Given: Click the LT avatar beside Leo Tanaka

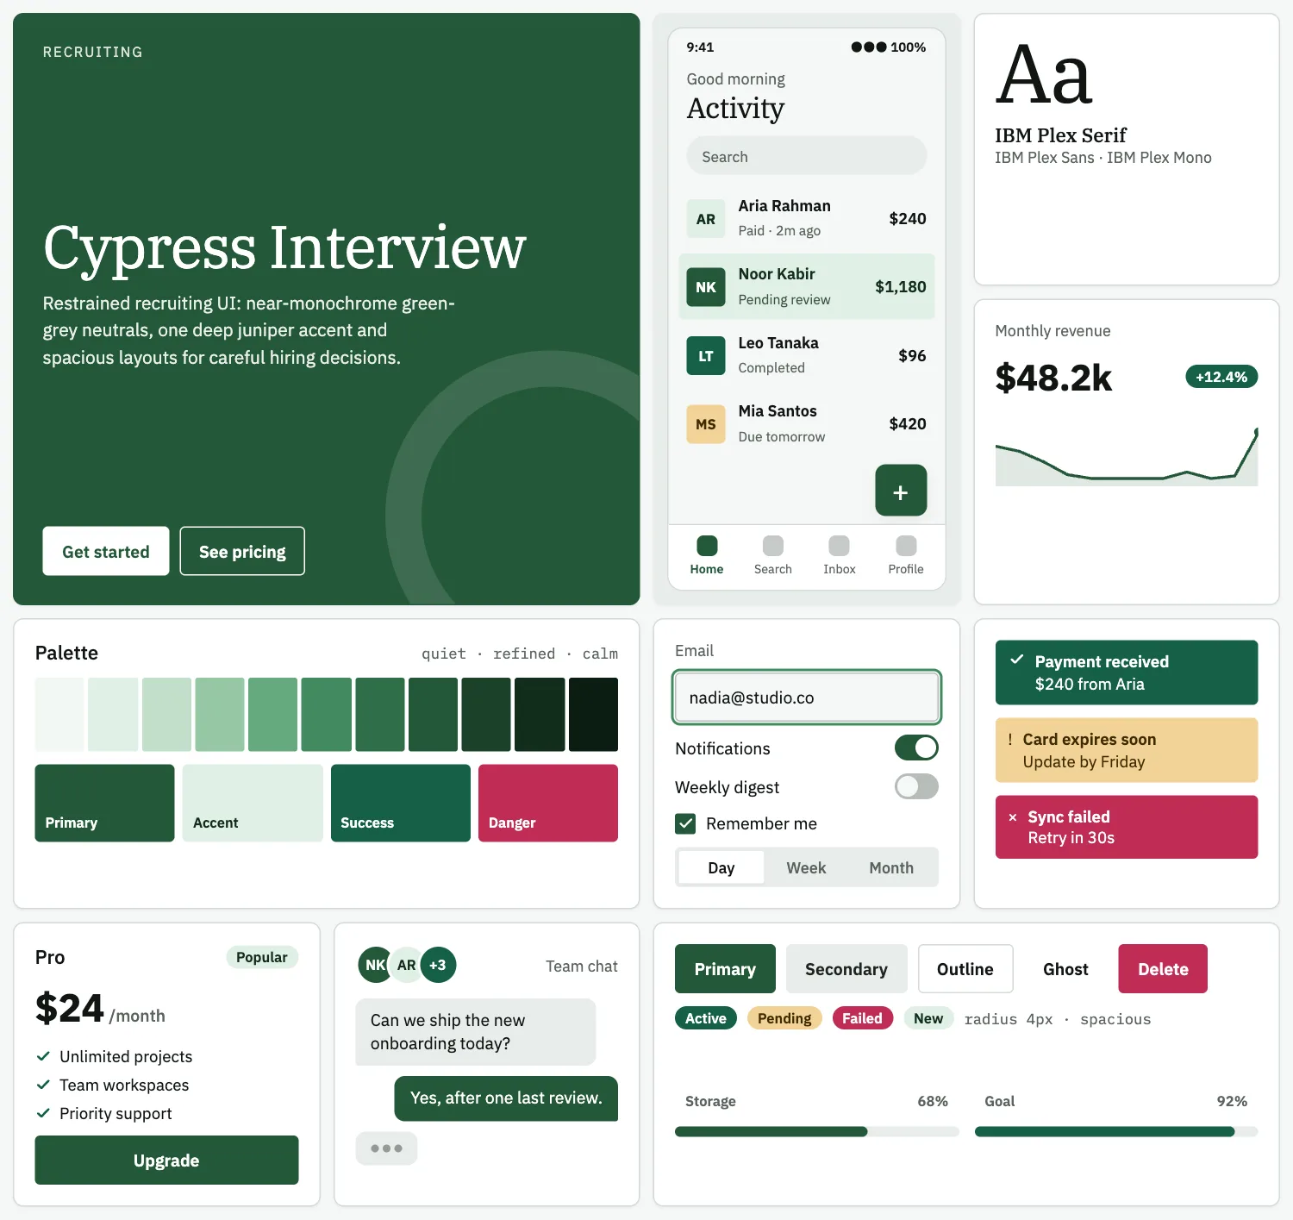Looking at the screenshot, I should point(706,356).
